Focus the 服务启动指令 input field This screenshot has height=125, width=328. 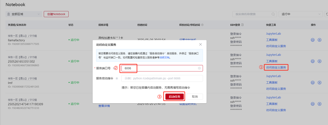tap(162, 78)
